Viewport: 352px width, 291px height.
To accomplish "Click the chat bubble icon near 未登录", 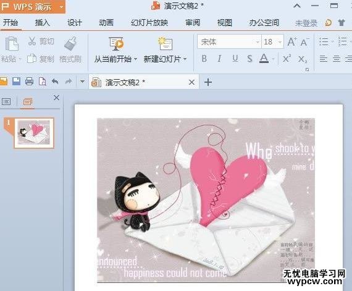I will point(328,23).
